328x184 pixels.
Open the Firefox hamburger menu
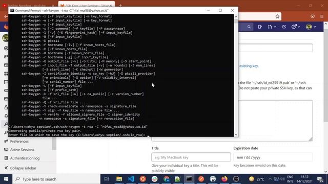click(322, 16)
